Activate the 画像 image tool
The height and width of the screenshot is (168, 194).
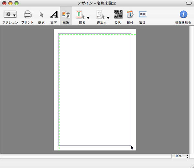(66, 15)
